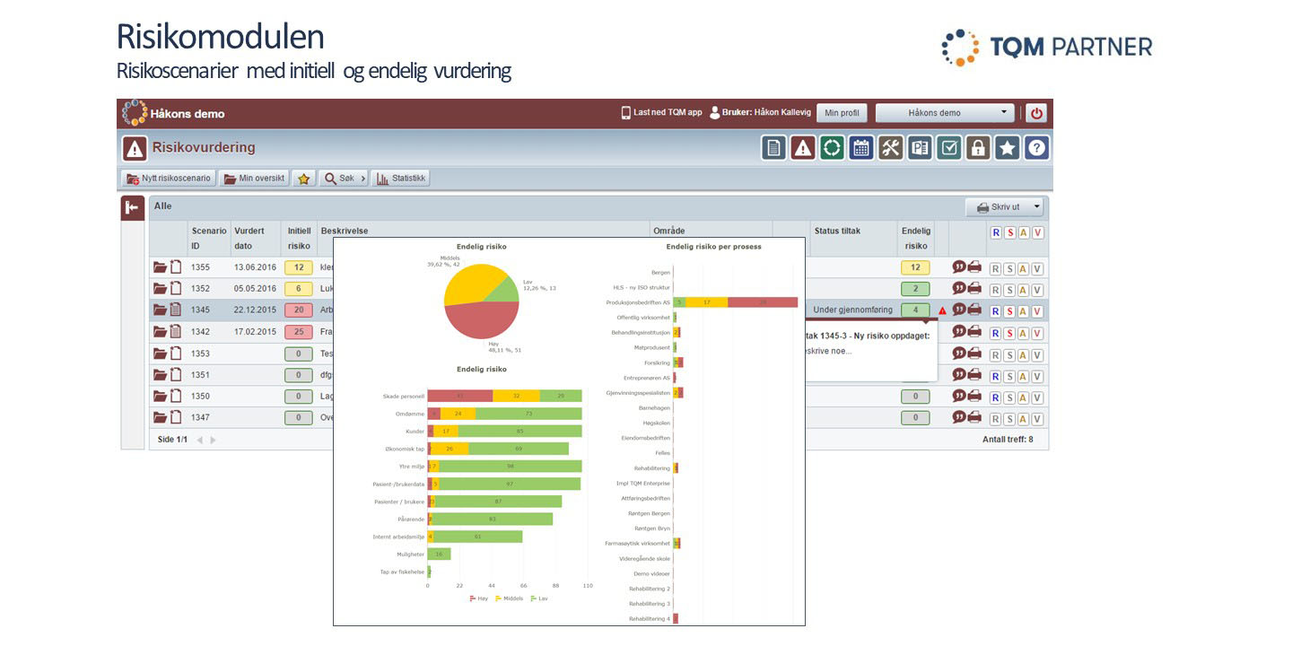Click the Last ned TQM app link
Screen dimensions: 1292x646
(668, 113)
